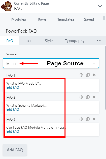Open the Style settings tab
The height and width of the screenshot is (159, 106).
(x=49, y=41)
